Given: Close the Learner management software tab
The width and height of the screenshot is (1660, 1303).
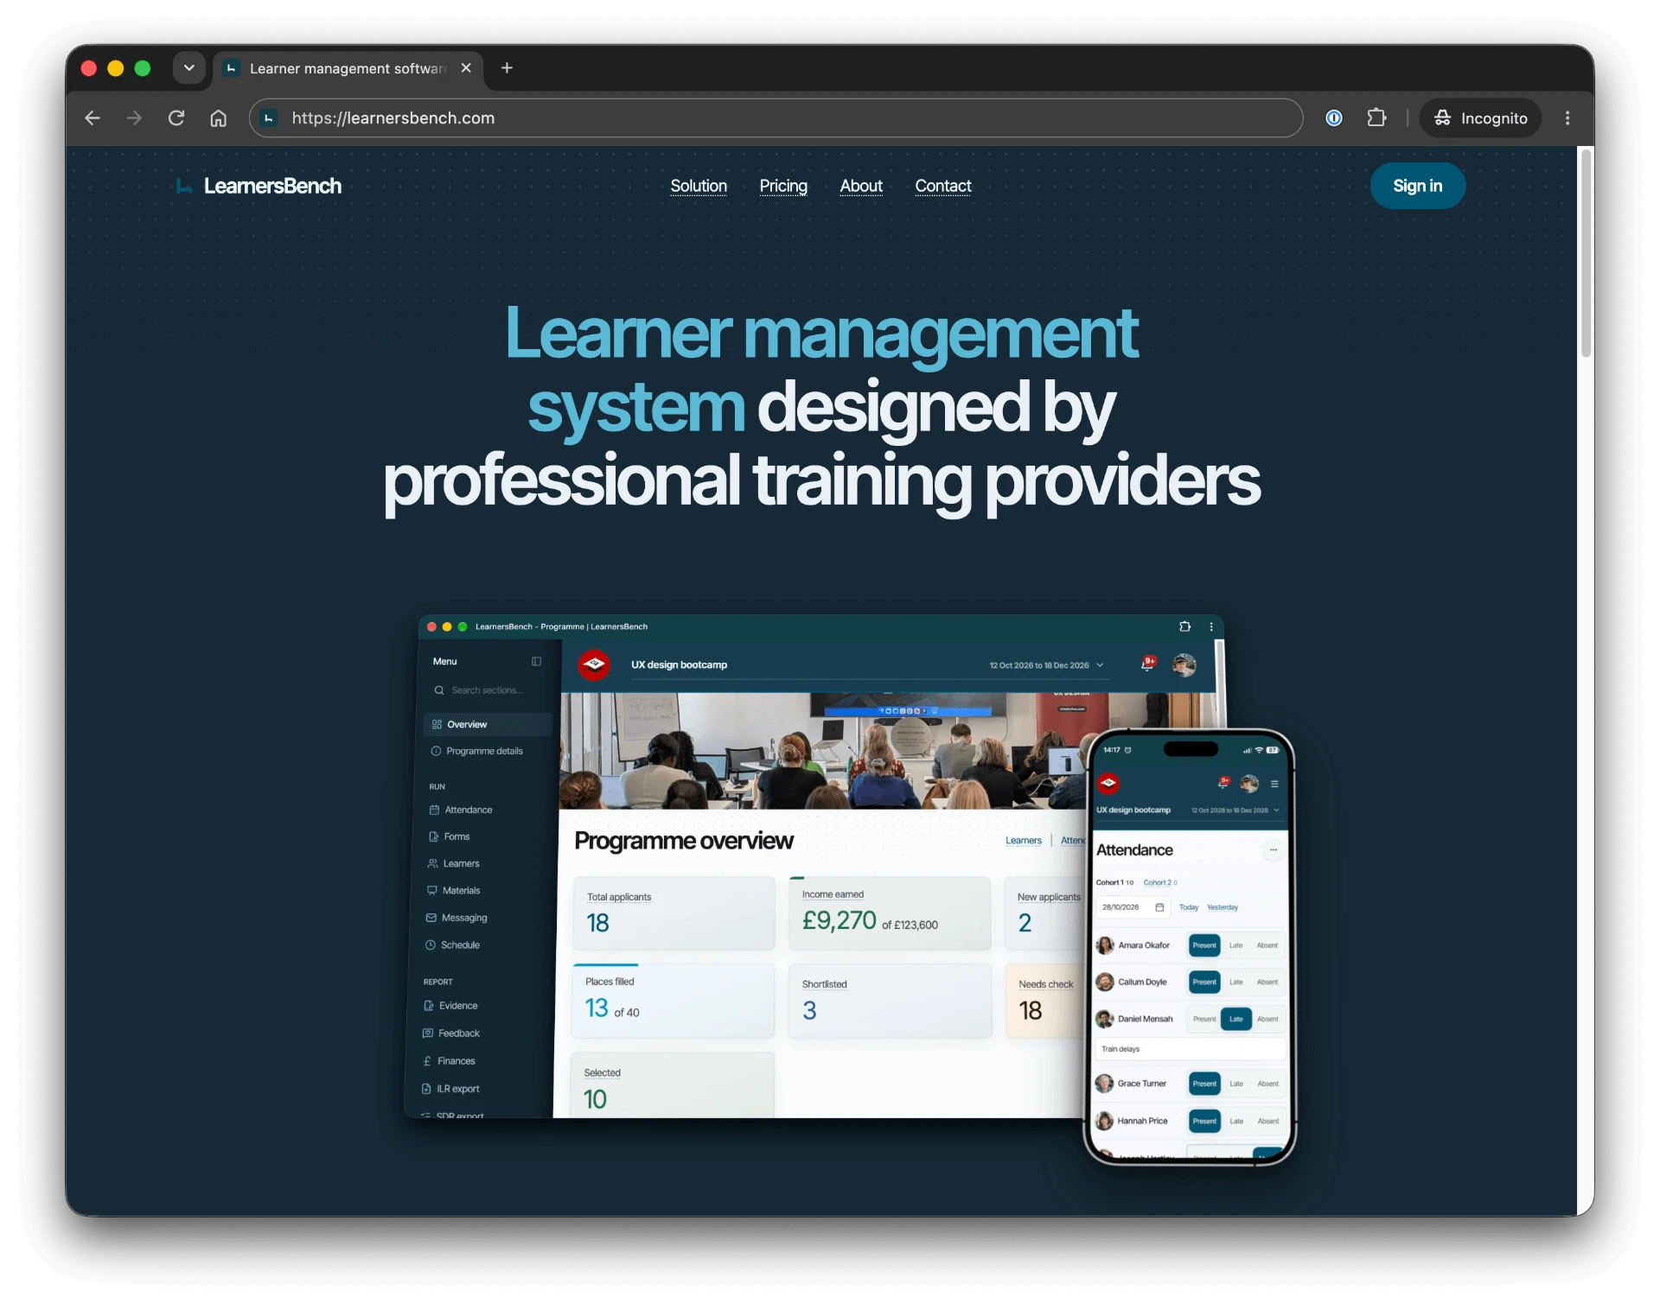Looking at the screenshot, I should click(x=466, y=67).
